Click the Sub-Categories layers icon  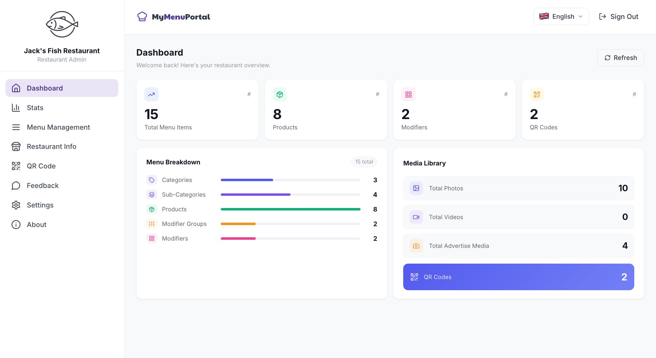[152, 194]
